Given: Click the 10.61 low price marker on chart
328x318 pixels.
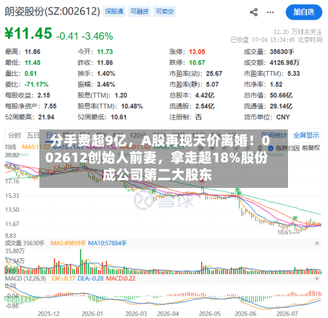Looking at the screenshot, I should click(284, 233).
